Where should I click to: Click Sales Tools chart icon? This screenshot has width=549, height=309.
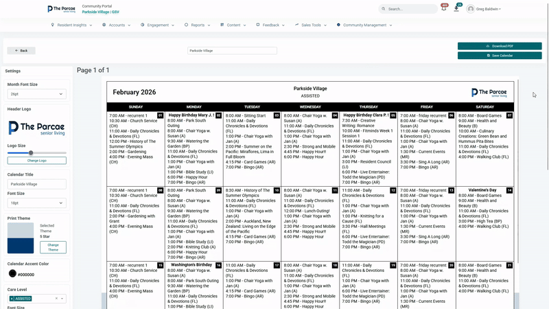coord(296,25)
